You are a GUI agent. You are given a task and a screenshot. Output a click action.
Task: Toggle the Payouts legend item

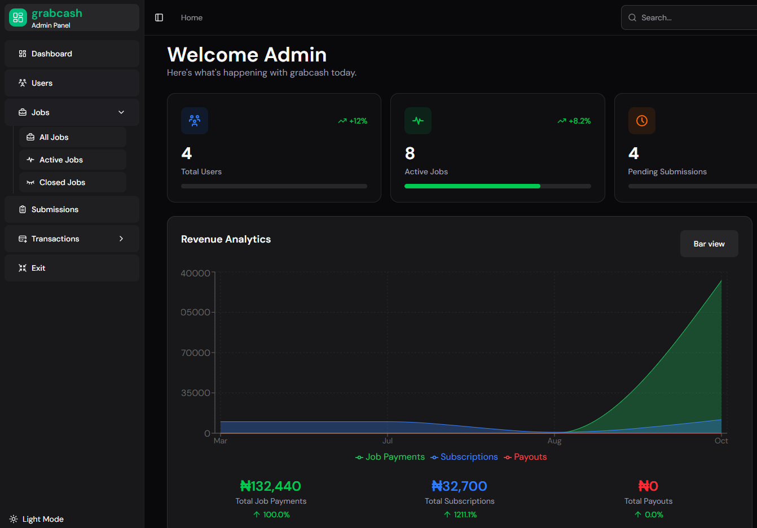(x=525, y=457)
